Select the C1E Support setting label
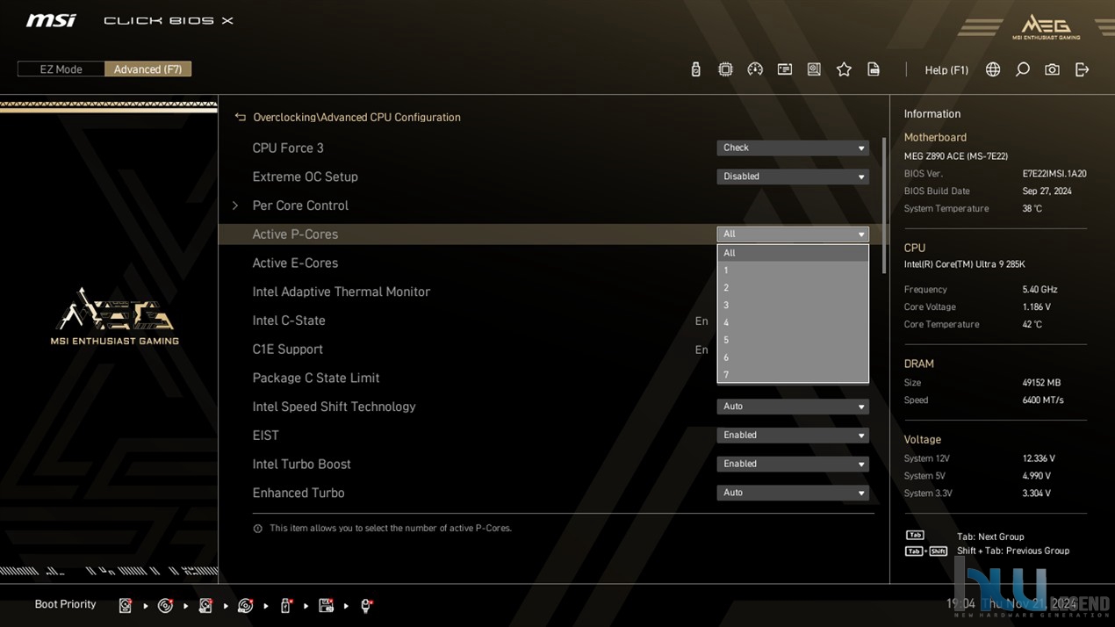The height and width of the screenshot is (627, 1115). pos(288,350)
